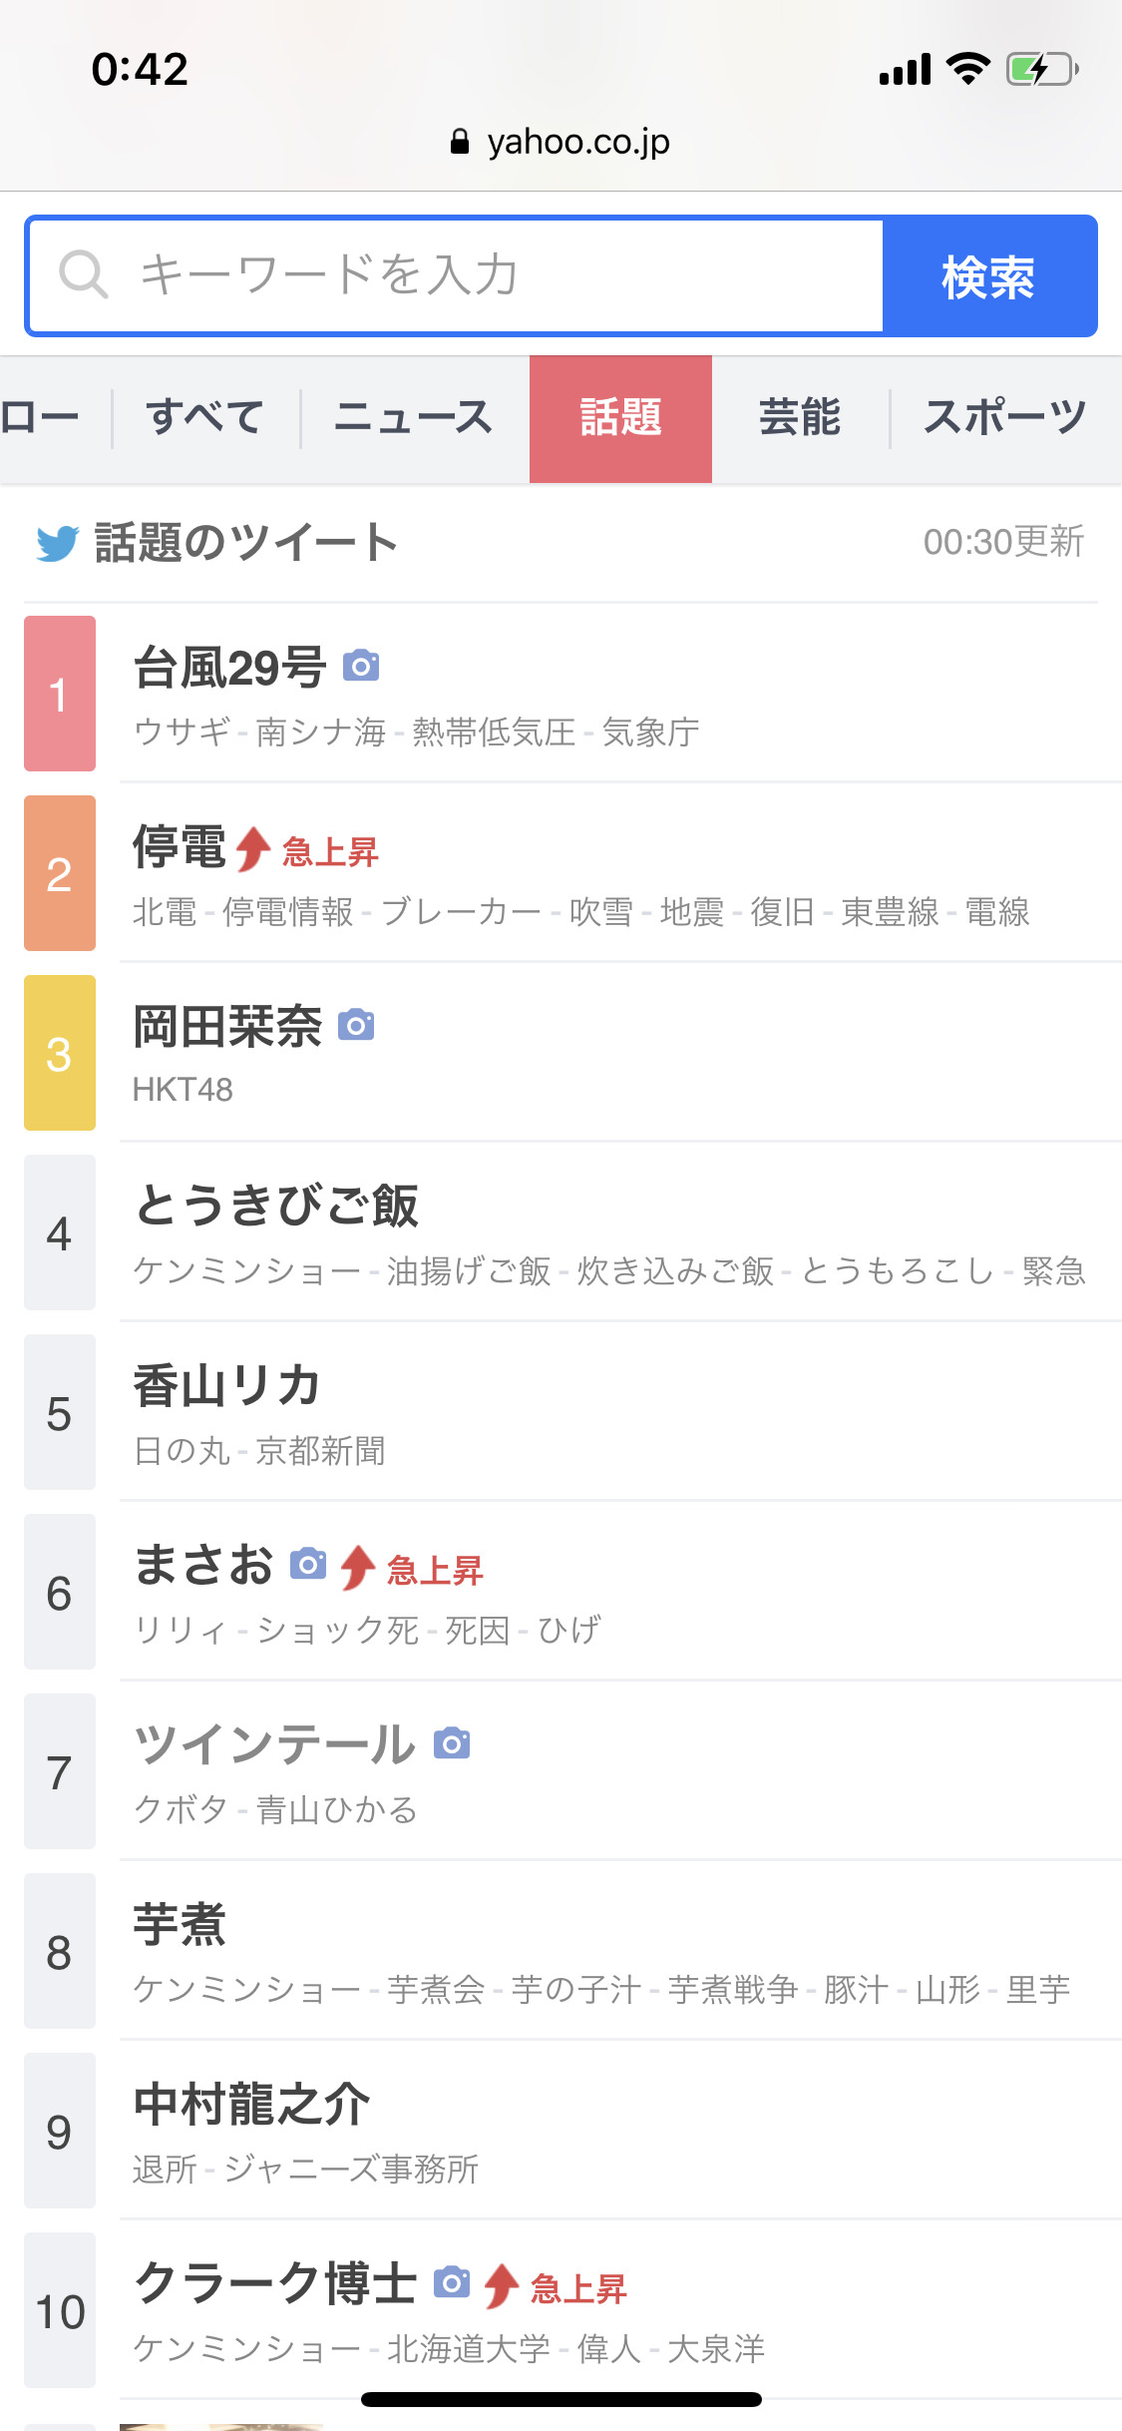This screenshot has width=1122, height=2431.
Task: Switch to the 芸能 tab
Action: pos(800,418)
